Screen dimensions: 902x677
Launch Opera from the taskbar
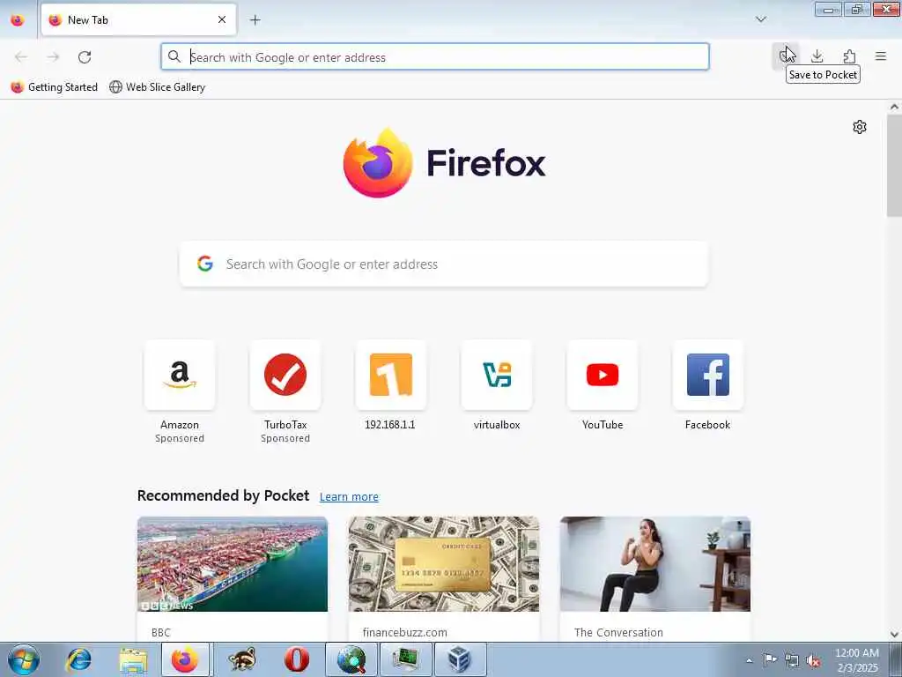coord(296,659)
